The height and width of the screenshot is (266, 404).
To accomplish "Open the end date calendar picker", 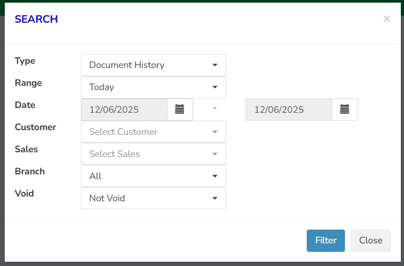I will (x=344, y=110).
